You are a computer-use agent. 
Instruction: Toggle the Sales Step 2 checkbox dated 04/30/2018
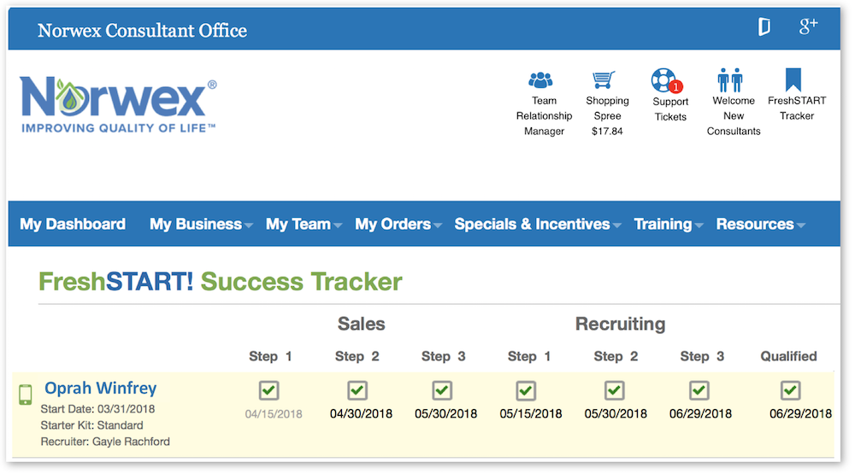(357, 390)
